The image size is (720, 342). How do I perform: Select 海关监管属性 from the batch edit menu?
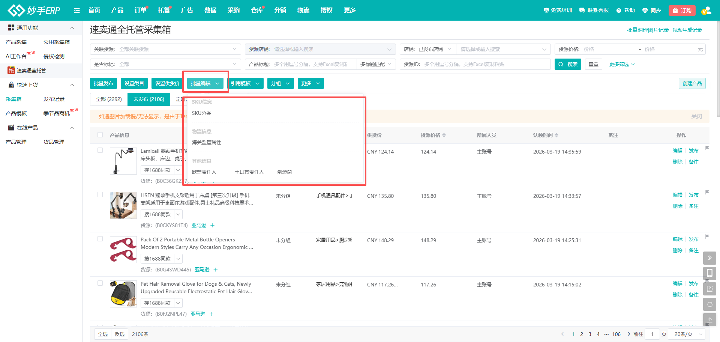pos(206,142)
